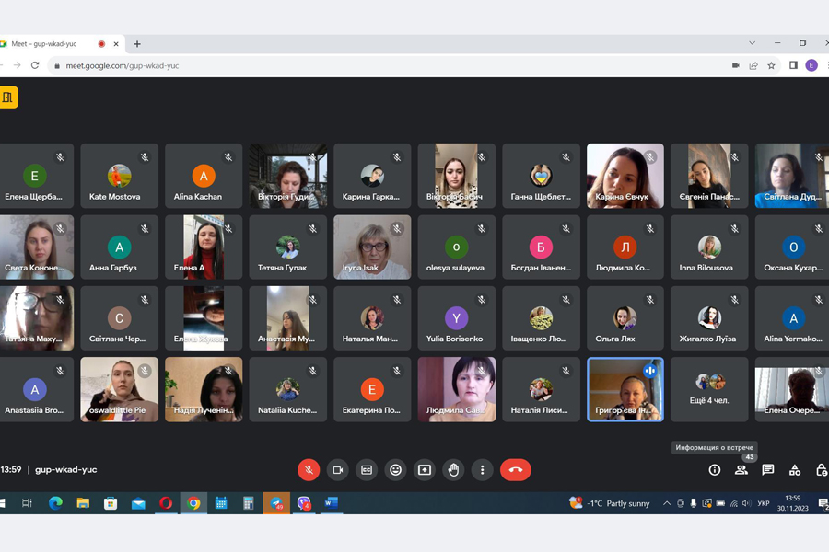Screen dimensions: 829x552
Task: Click the browser forward arrow
Action: [x=17, y=65]
